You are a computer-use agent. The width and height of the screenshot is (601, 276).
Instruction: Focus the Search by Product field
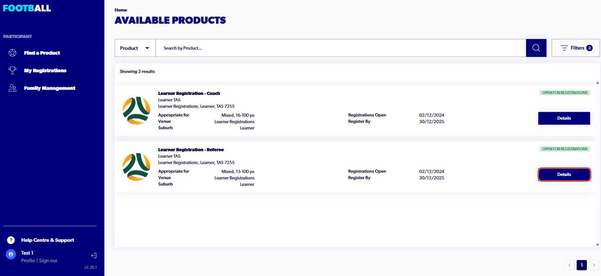341,48
